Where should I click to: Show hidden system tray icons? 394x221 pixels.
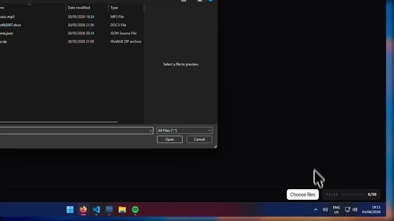[316, 210]
